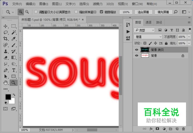The width and height of the screenshot is (193, 133).
Task: Expand status bar info arrow
Action: coord(73,130)
